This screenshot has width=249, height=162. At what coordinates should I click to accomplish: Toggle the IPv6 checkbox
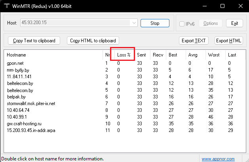coord(182,24)
